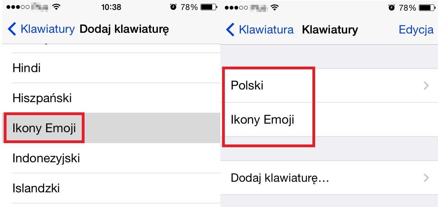Choose Indonezyjski keyboard

46,158
